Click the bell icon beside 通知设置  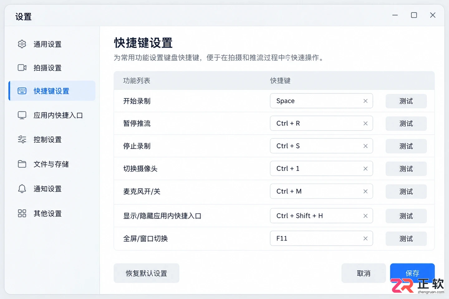[22, 188]
